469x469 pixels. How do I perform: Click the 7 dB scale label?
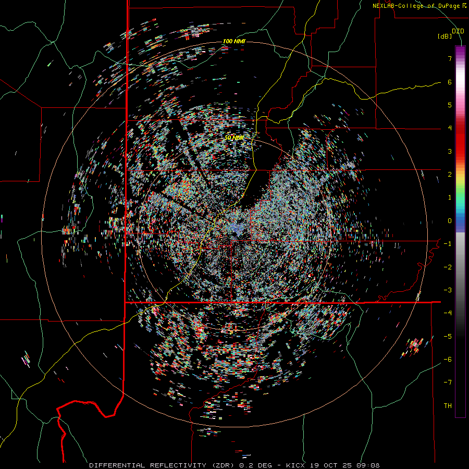[450, 58]
